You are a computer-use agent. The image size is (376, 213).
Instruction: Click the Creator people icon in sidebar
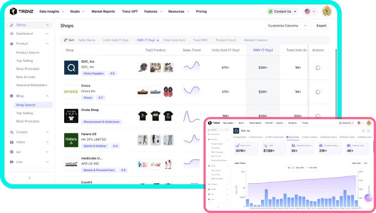pyautogui.click(x=12, y=132)
